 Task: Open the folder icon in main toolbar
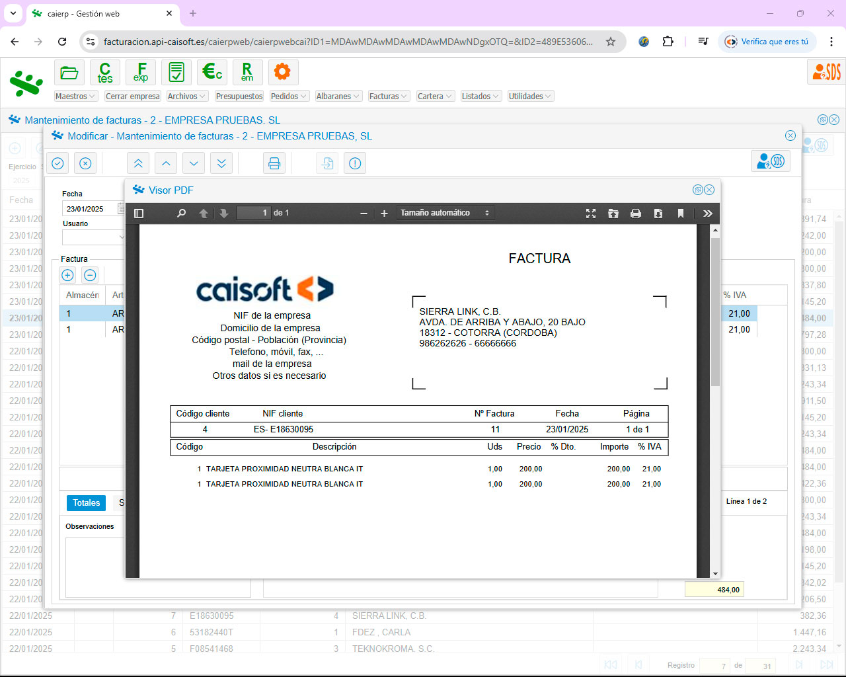pos(69,72)
